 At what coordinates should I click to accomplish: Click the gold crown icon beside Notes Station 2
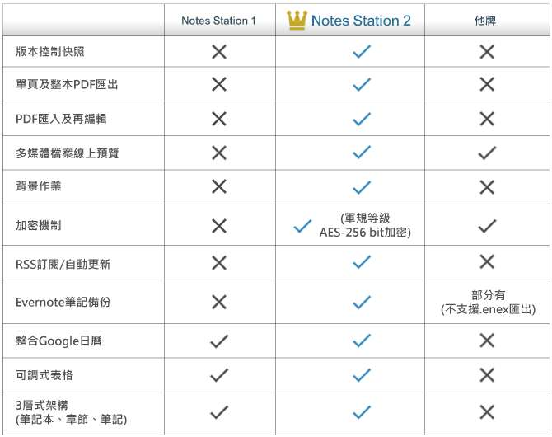pos(297,20)
